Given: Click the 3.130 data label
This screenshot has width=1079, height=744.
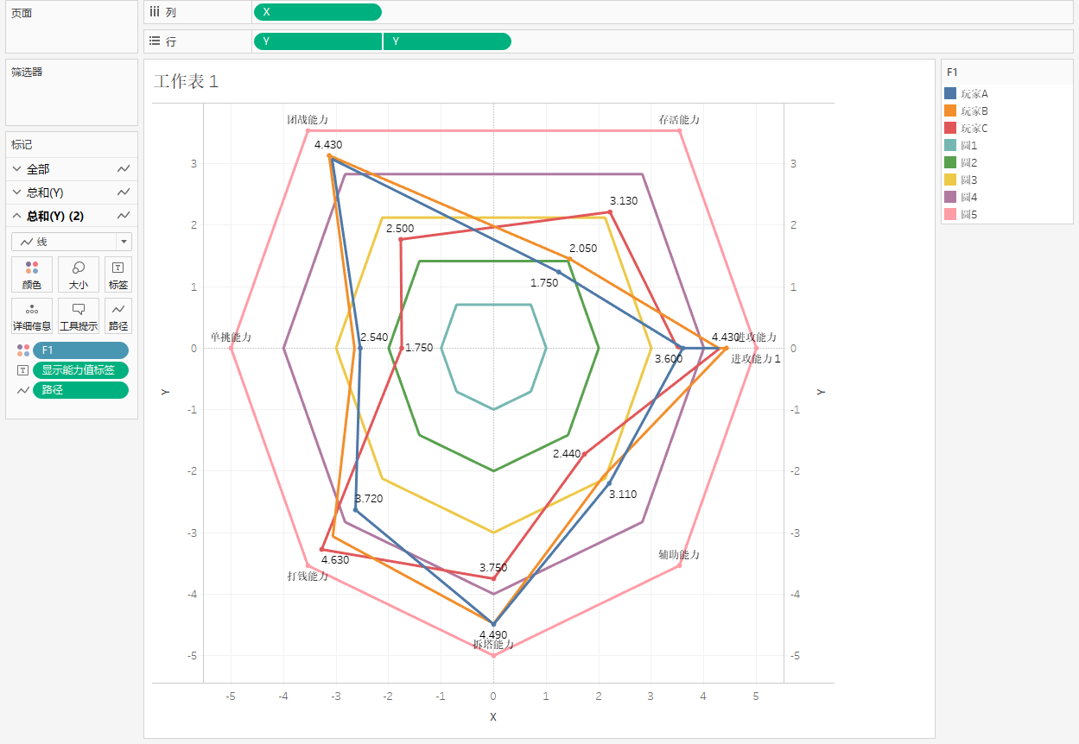Looking at the screenshot, I should (623, 201).
